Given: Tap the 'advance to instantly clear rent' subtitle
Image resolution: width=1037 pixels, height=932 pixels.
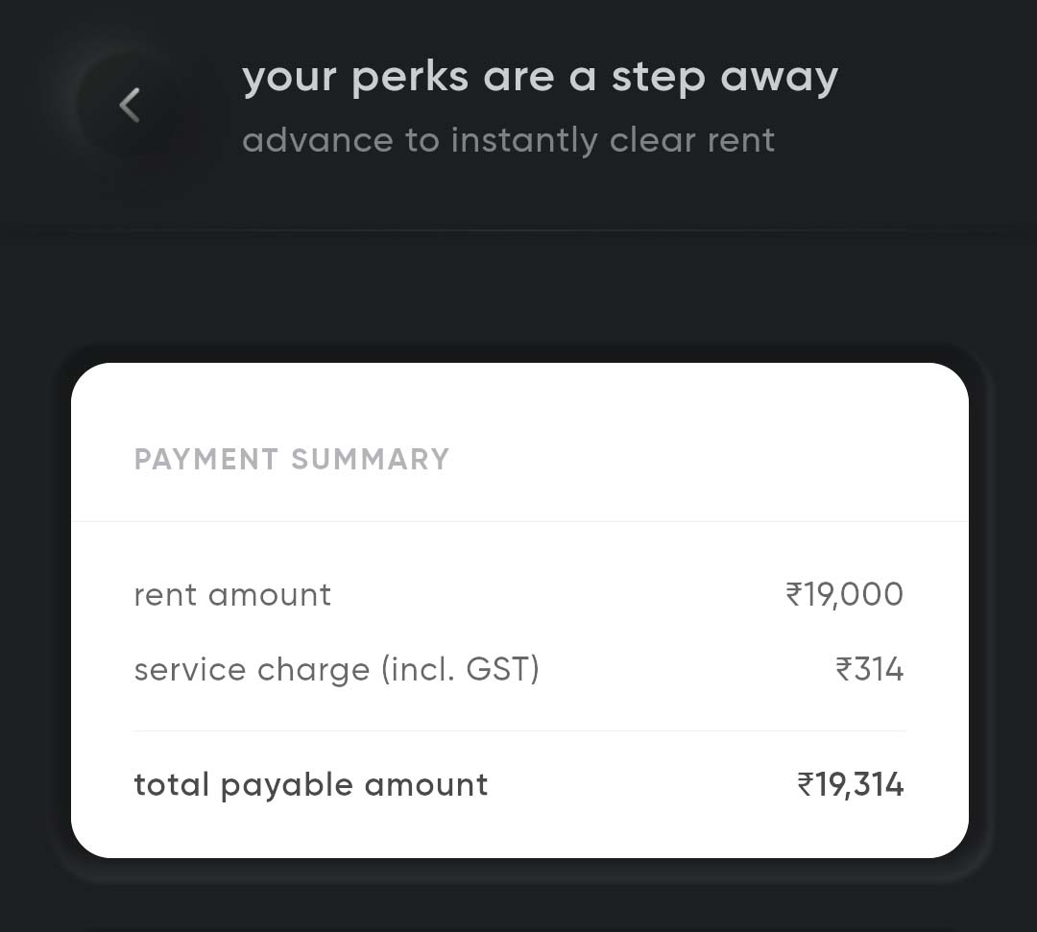Looking at the screenshot, I should [510, 140].
